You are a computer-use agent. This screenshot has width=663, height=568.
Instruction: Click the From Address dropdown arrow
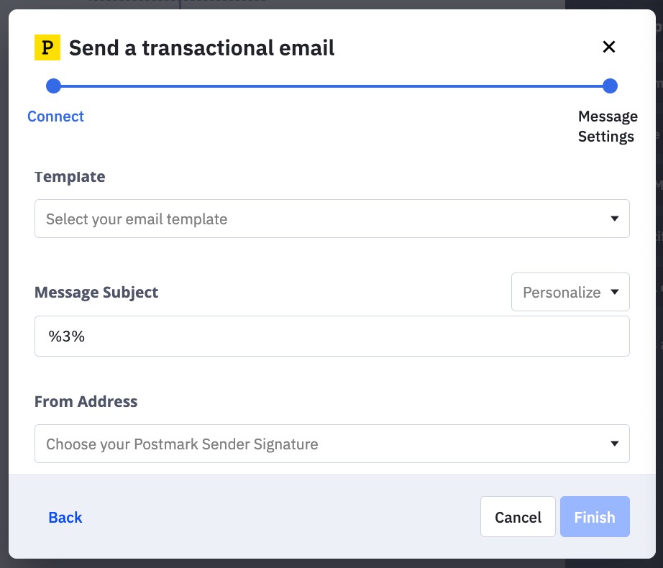(614, 444)
